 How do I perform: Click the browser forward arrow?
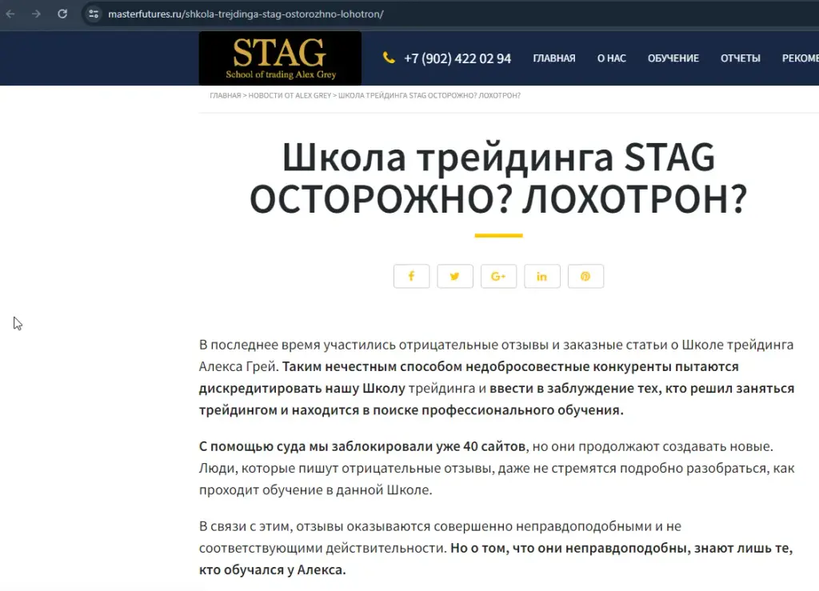(36, 14)
